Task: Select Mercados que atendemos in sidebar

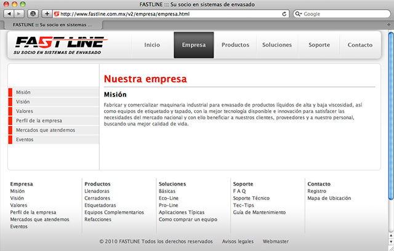Action: click(54, 130)
